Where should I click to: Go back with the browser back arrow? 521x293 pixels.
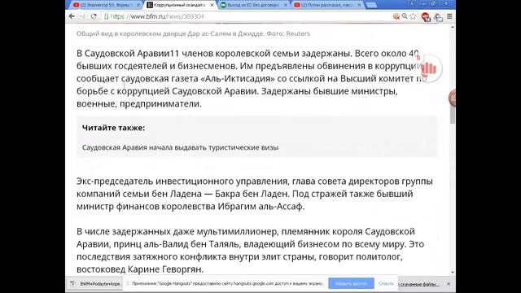coord(72,16)
